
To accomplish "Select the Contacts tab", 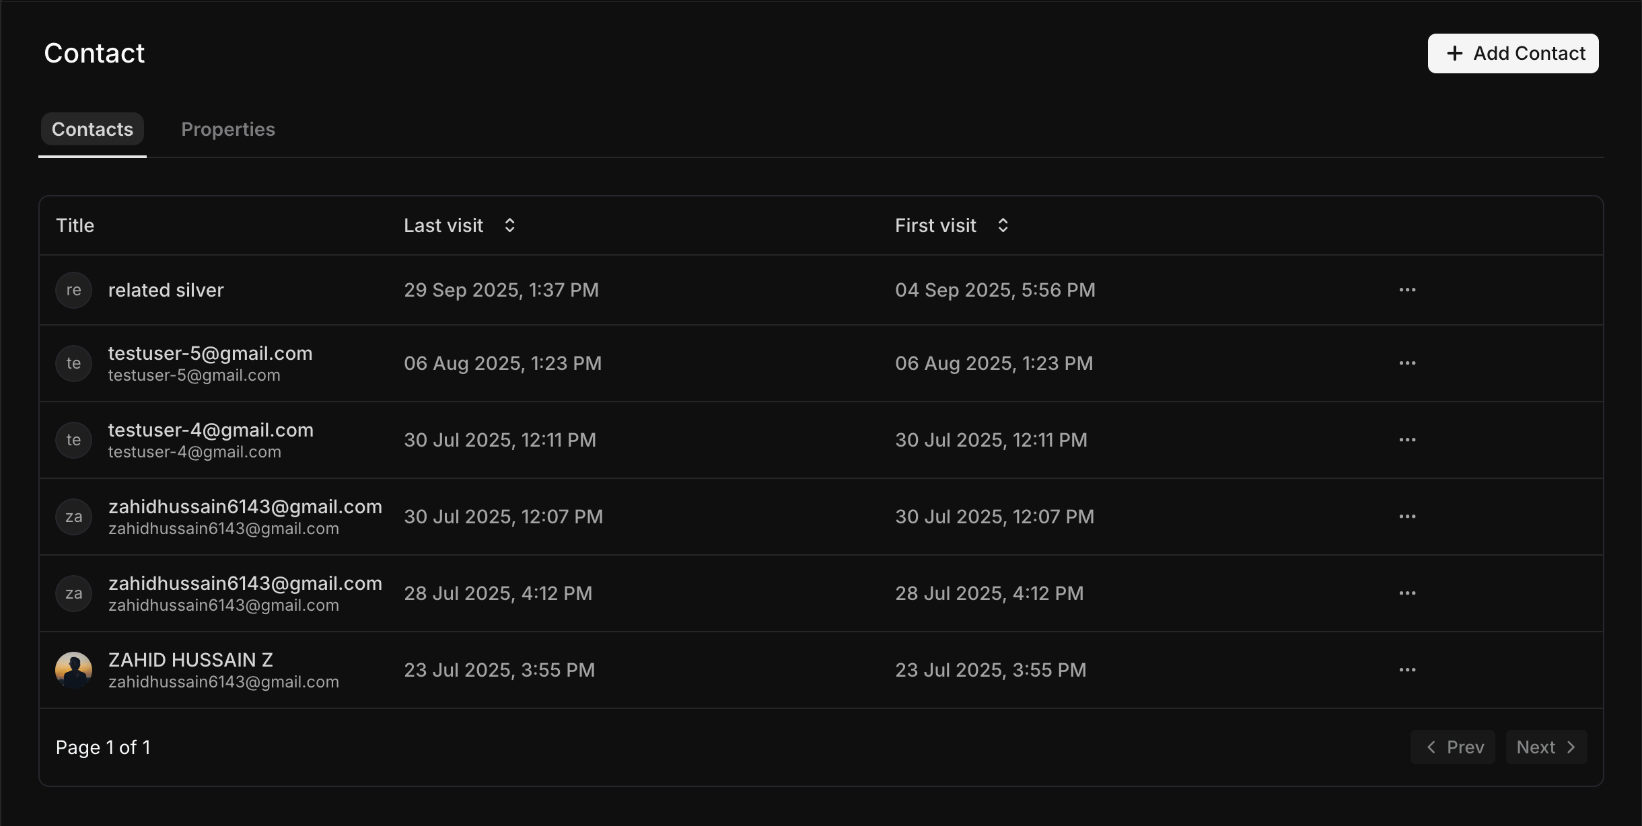I will tap(92, 129).
